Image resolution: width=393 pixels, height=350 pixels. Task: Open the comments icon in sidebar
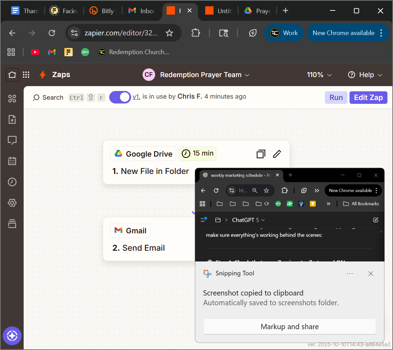click(x=12, y=140)
